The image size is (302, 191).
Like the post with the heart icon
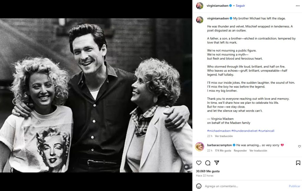(x=199, y=163)
